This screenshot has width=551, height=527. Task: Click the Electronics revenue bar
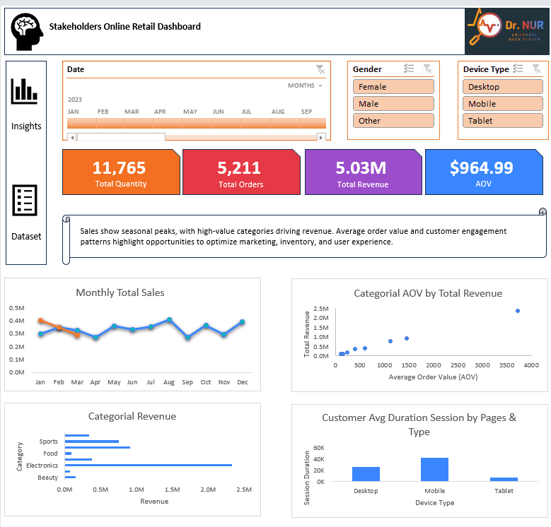click(x=149, y=465)
